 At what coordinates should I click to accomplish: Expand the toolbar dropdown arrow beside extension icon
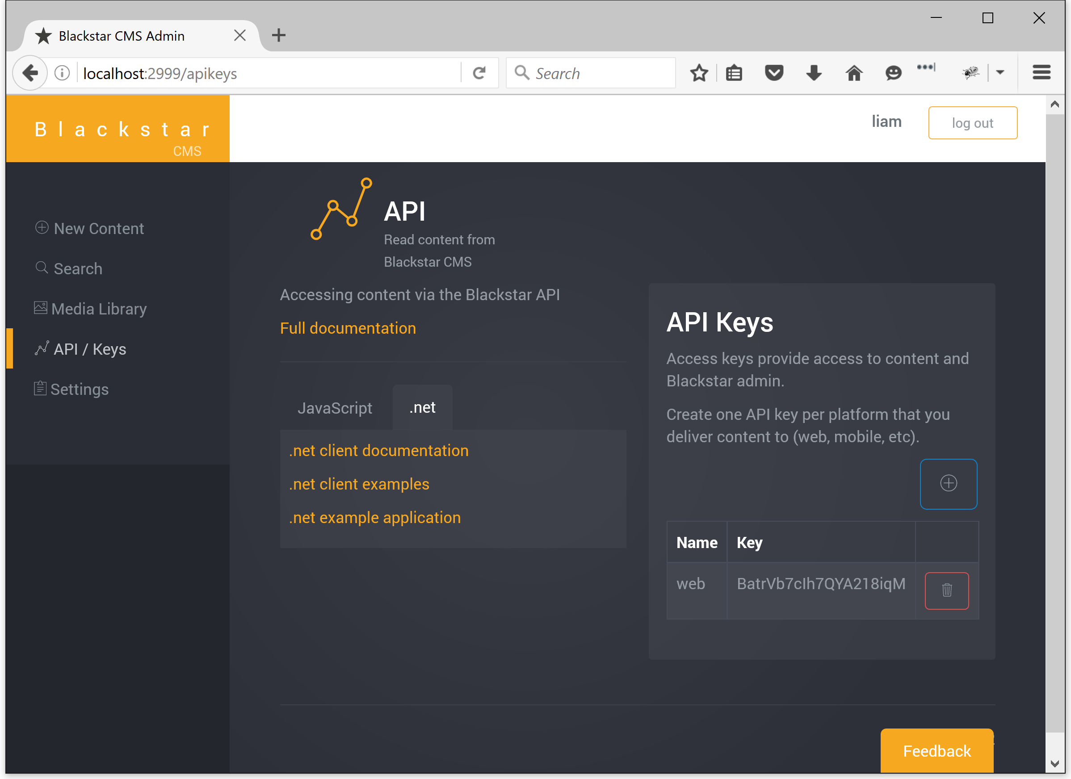click(1000, 72)
